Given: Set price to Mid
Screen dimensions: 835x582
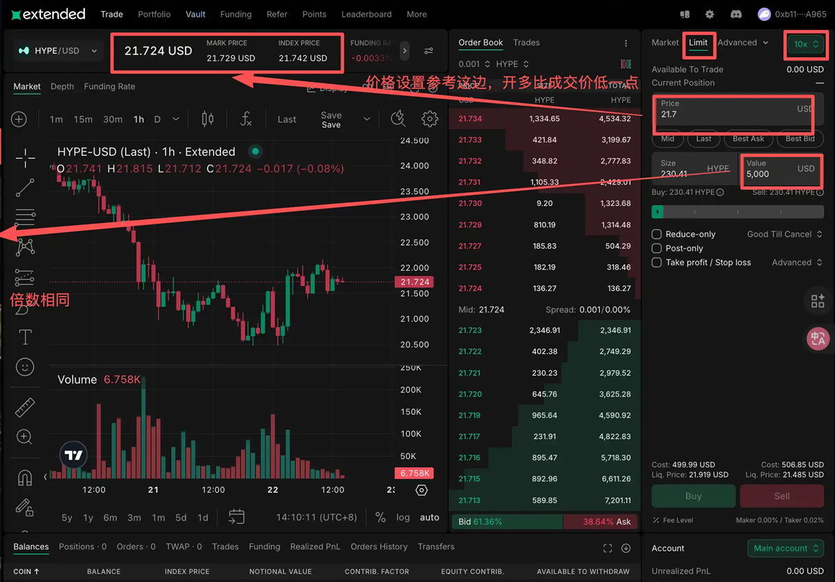Looking at the screenshot, I should click(668, 139).
